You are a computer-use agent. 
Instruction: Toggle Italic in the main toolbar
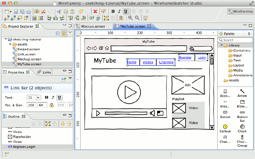[119, 11]
